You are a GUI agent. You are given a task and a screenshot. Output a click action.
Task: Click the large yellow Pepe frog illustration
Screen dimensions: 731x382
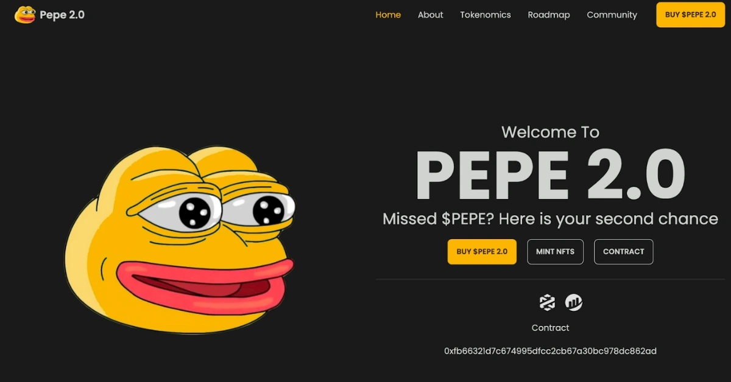(180, 240)
